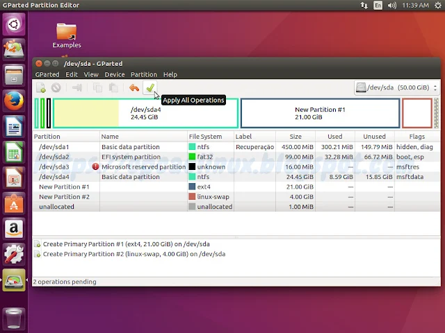Select the black-bordered sda3 block in disk map
The height and width of the screenshot is (333, 445).
click(49, 113)
